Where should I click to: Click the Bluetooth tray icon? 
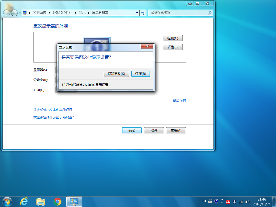point(234,202)
